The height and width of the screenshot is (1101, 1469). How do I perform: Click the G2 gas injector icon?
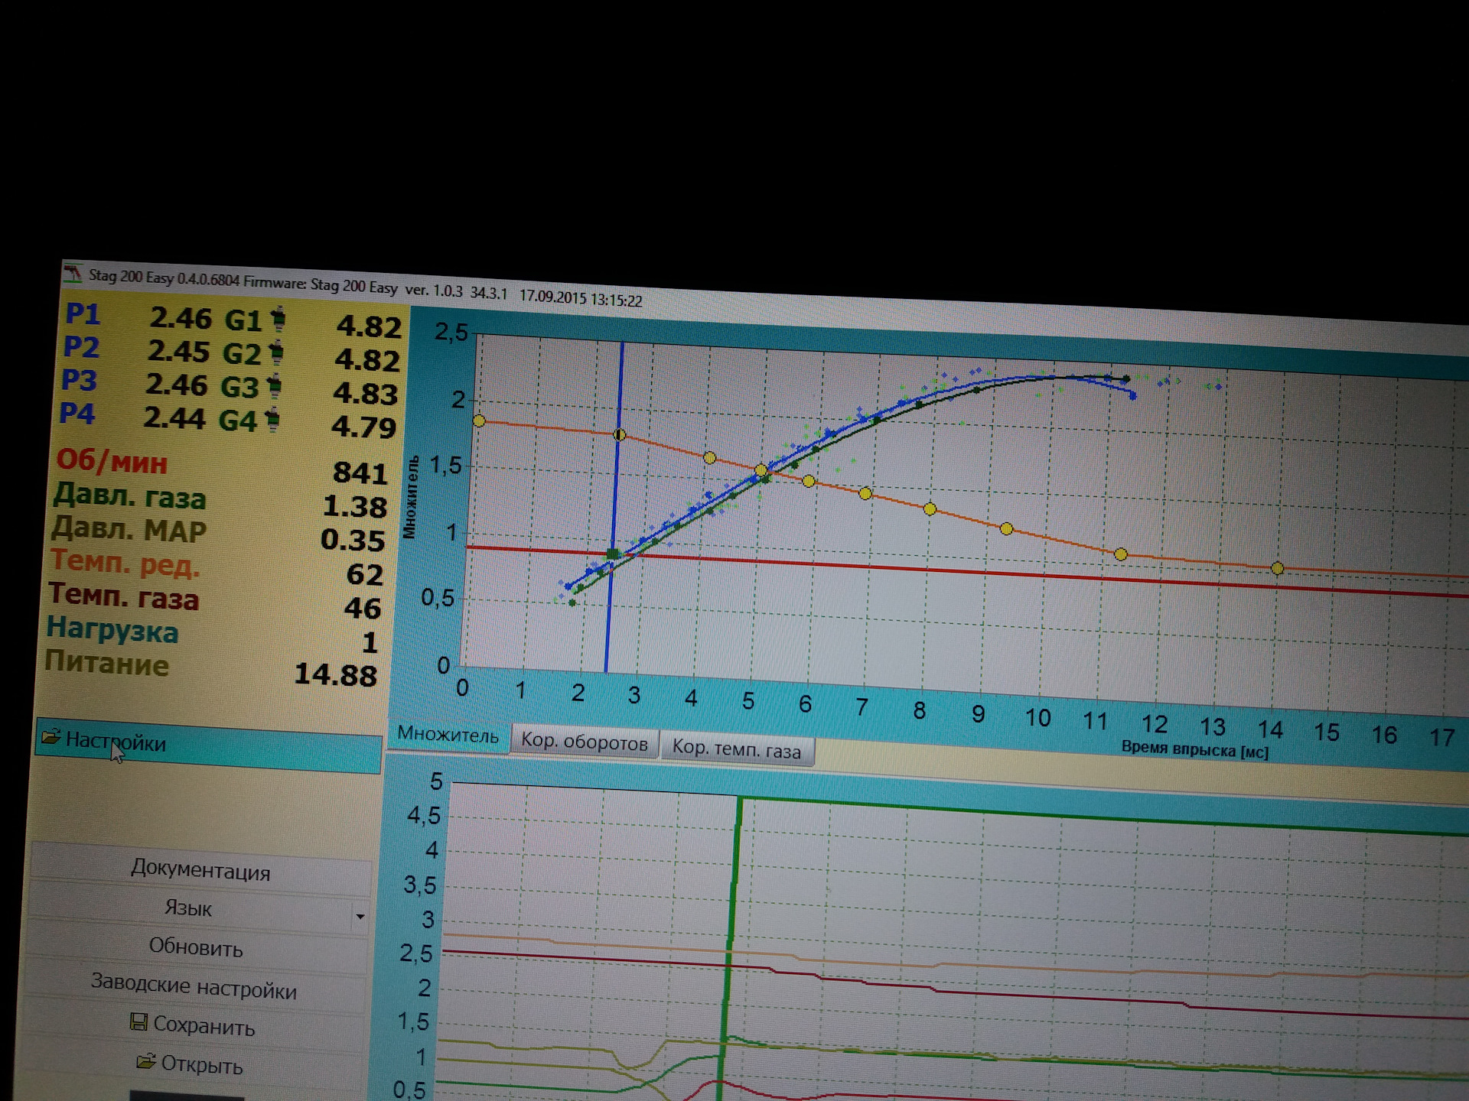(277, 352)
